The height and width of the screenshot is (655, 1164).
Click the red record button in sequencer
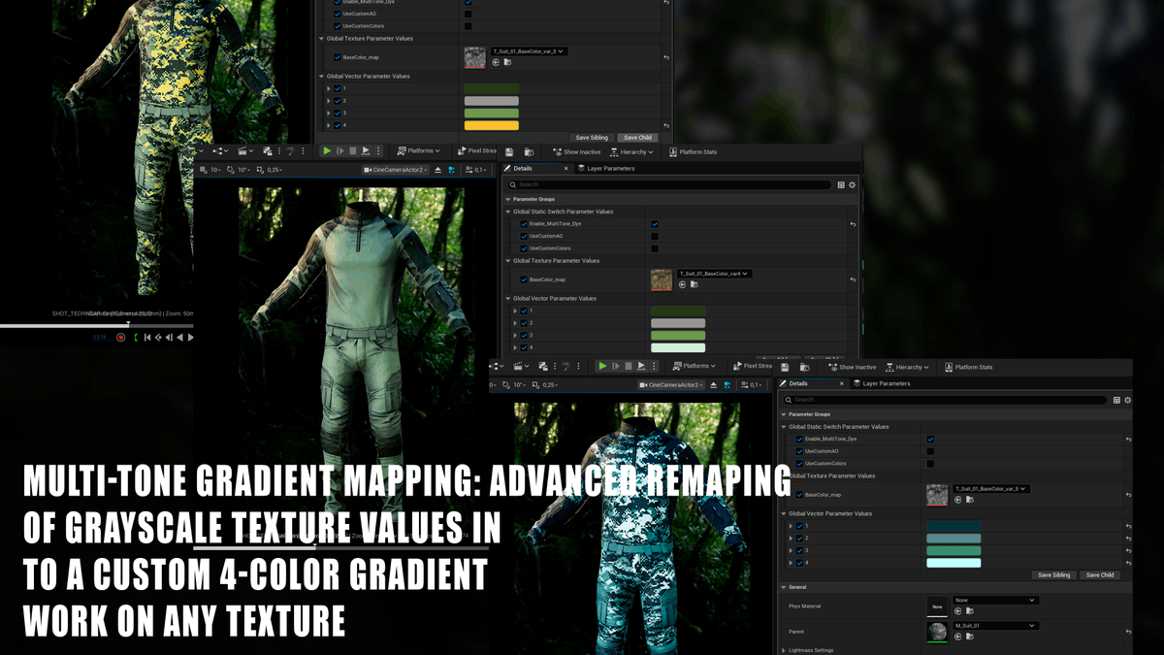120,338
